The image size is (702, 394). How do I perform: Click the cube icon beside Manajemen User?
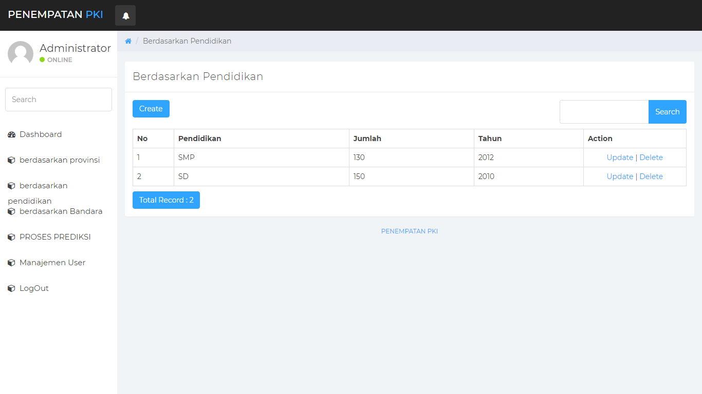point(11,263)
